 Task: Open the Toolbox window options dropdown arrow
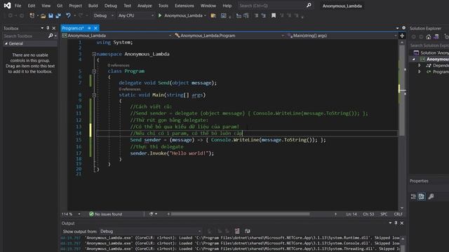[42, 28]
